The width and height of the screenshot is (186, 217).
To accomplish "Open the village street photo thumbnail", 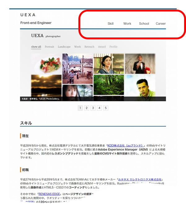I will [x=77, y=69].
